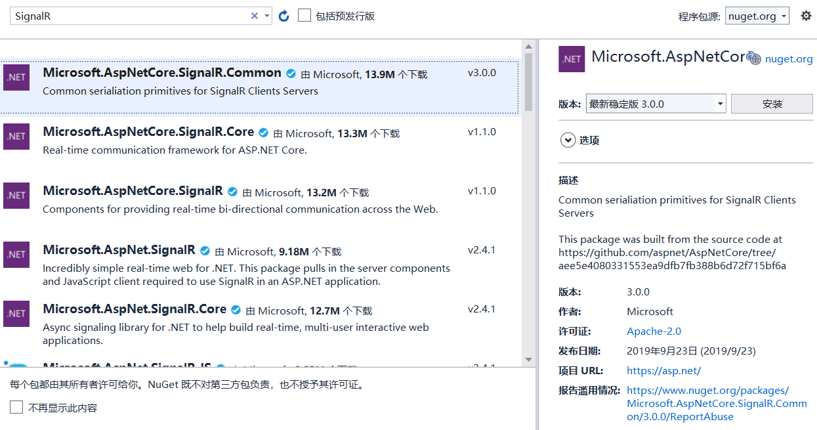
Task: Click the large .NET icon in details pane
Action: pyautogui.click(x=572, y=59)
